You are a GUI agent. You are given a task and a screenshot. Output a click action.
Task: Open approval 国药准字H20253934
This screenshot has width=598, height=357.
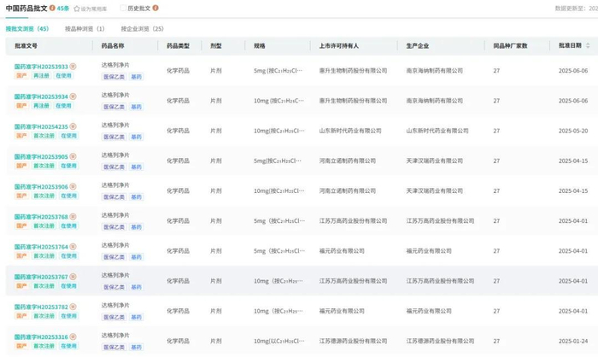(x=41, y=97)
